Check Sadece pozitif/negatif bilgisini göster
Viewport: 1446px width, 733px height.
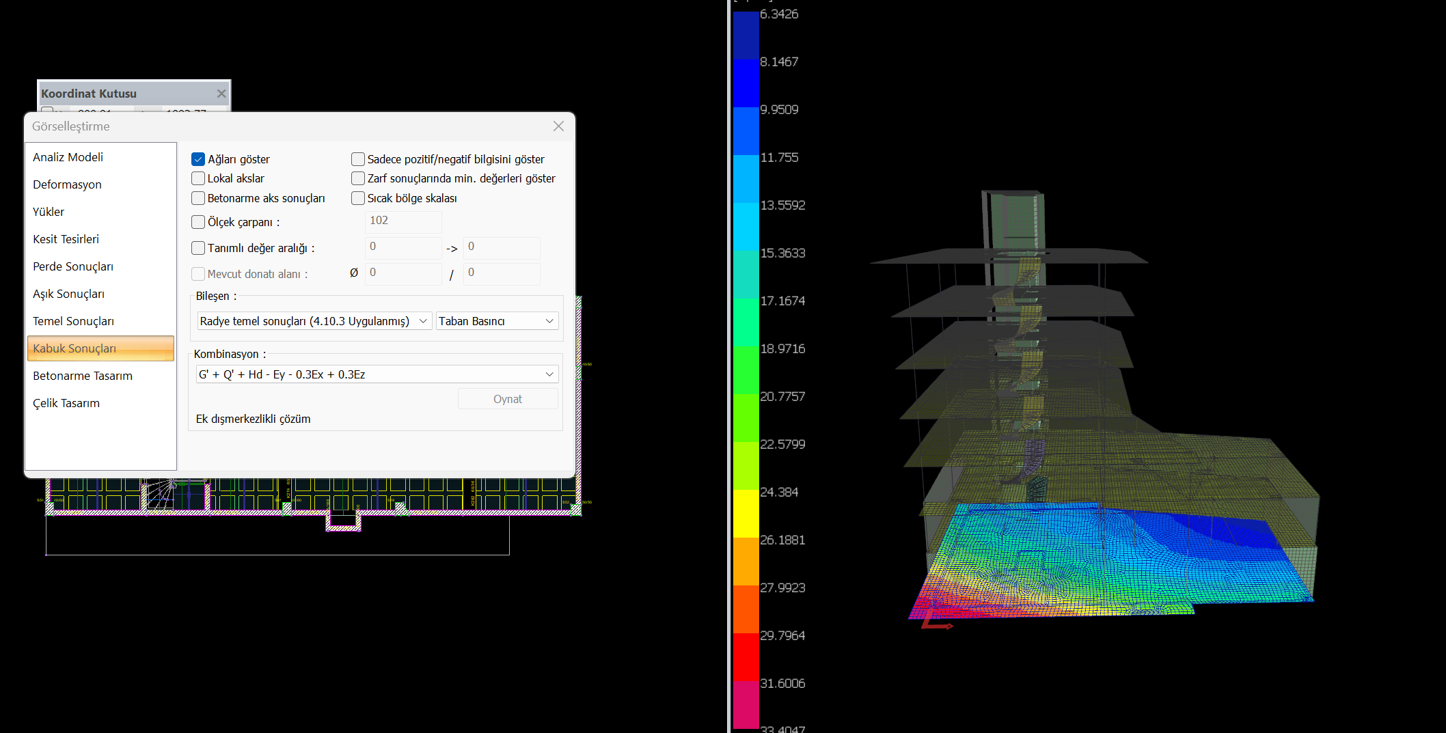point(358,159)
